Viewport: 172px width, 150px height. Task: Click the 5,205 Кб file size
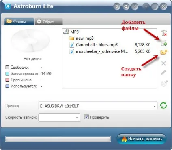tap(143, 51)
